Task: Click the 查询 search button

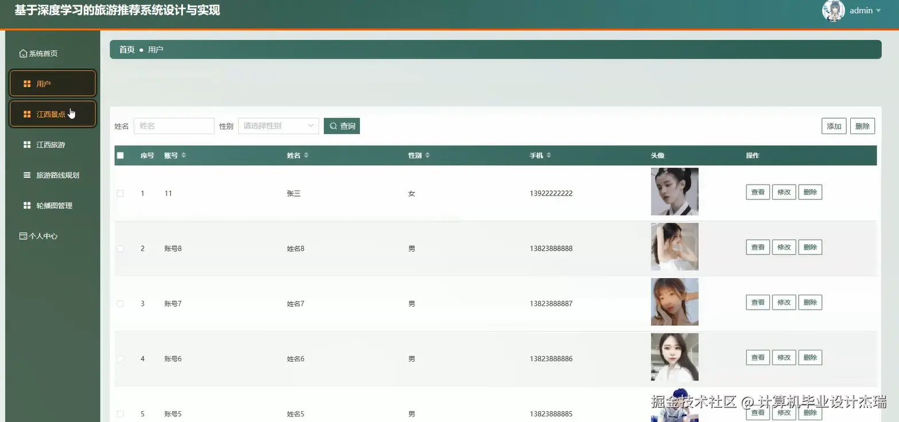Action: coord(342,126)
